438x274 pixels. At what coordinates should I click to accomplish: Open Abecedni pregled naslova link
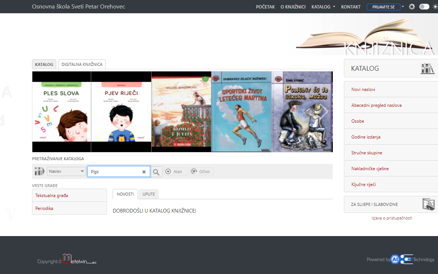tap(377, 105)
